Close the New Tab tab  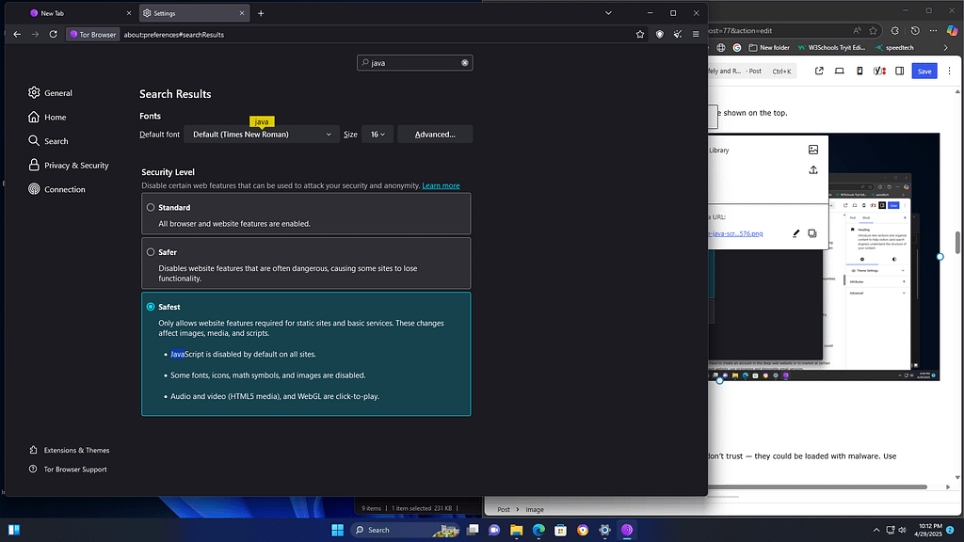(128, 13)
